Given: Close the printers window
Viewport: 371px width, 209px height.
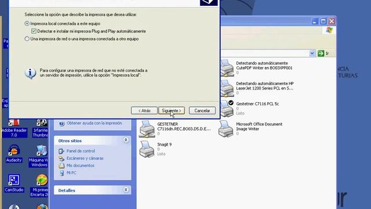Looking at the screenshot, I should point(332,21).
